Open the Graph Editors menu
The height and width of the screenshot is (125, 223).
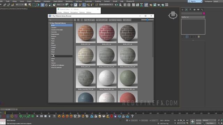58,1
